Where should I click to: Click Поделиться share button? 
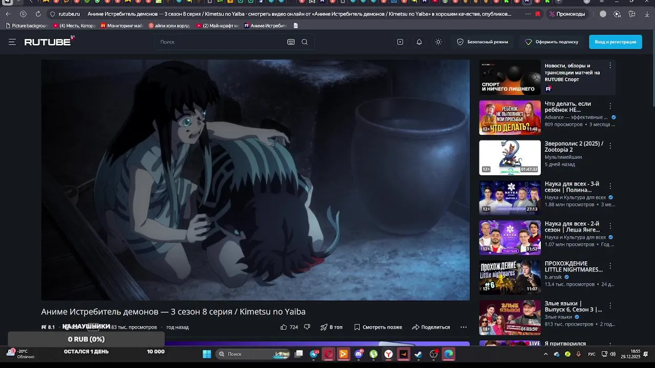click(x=431, y=327)
